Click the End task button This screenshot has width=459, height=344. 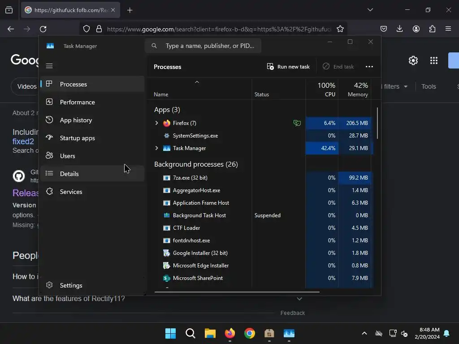(338, 67)
